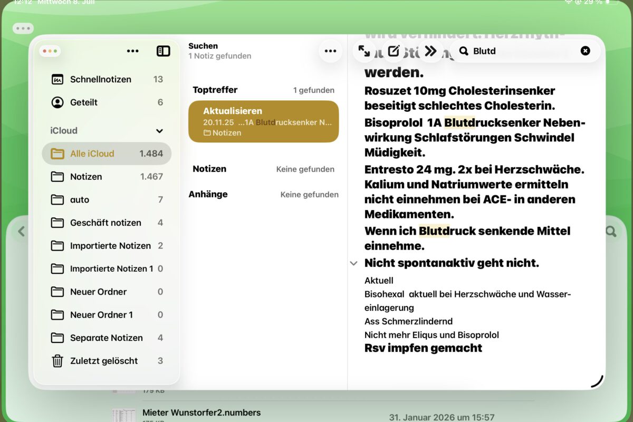633x422 pixels.
Task: Click the magnifier icon in search field
Action: 464,51
